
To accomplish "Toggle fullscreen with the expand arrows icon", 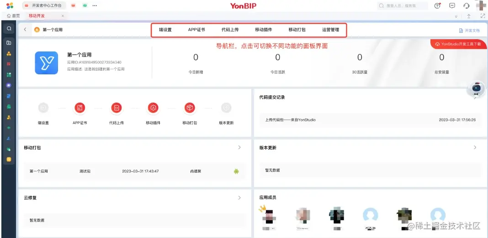I will (x=483, y=16).
